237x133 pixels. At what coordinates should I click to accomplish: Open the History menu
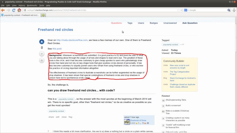click(x=22, y=5)
